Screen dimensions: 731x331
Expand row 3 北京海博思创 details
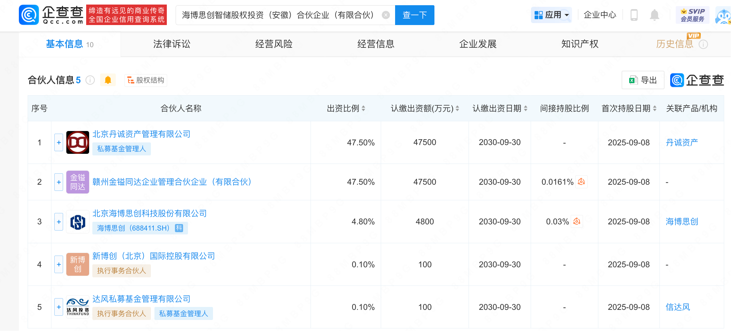coord(59,222)
